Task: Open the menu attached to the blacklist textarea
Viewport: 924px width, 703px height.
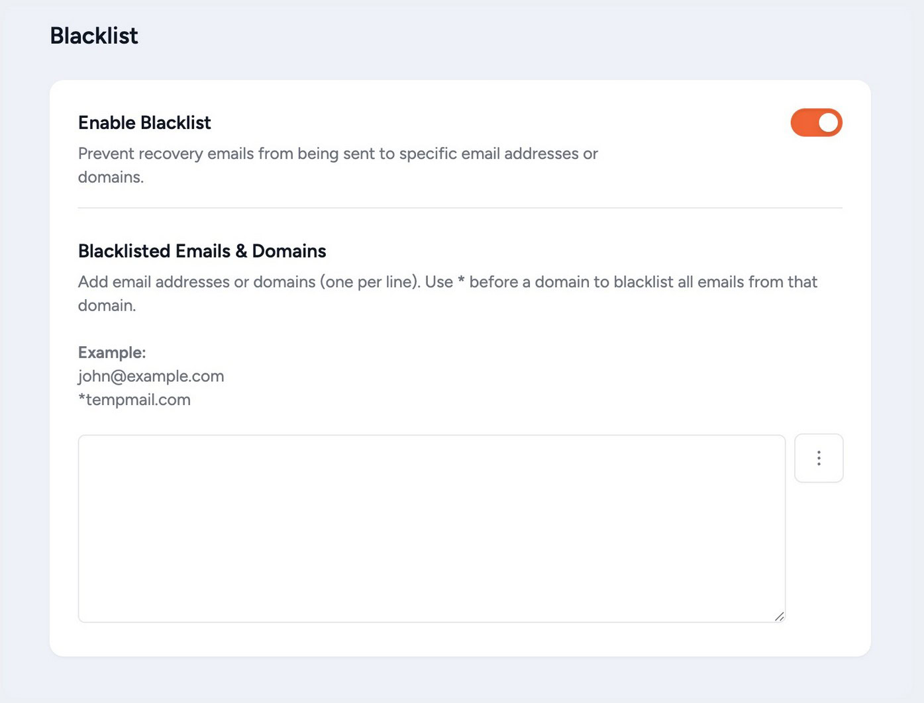Action: click(819, 457)
